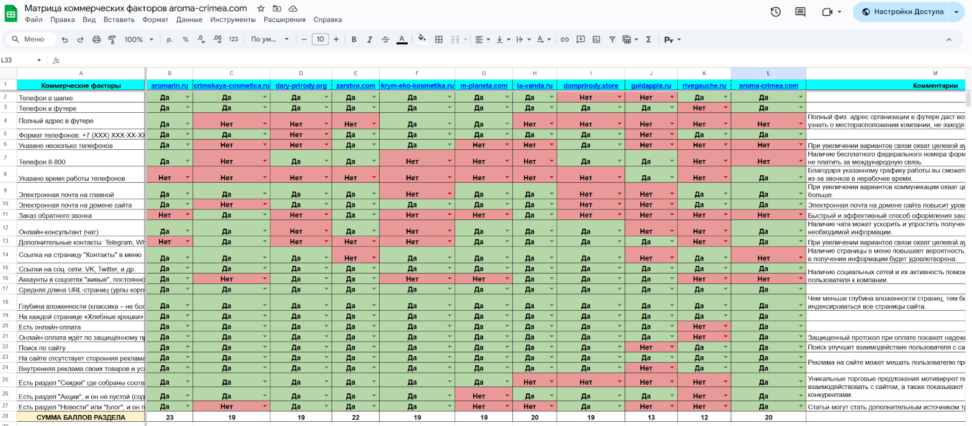Toggle strikethrough formatting
Screen dimensions: 972x426
[385, 39]
